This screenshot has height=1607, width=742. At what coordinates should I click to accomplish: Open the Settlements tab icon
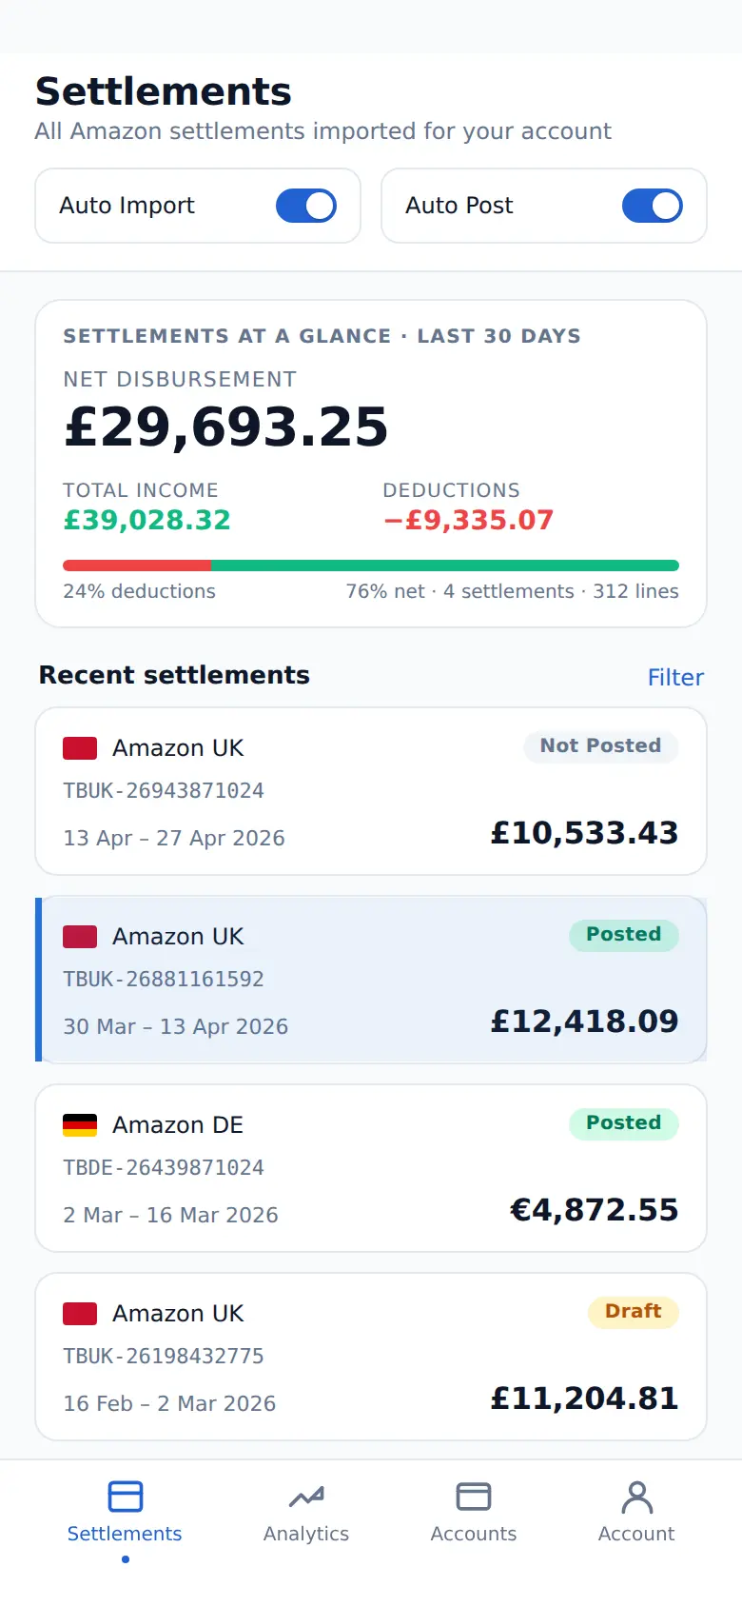click(125, 1497)
